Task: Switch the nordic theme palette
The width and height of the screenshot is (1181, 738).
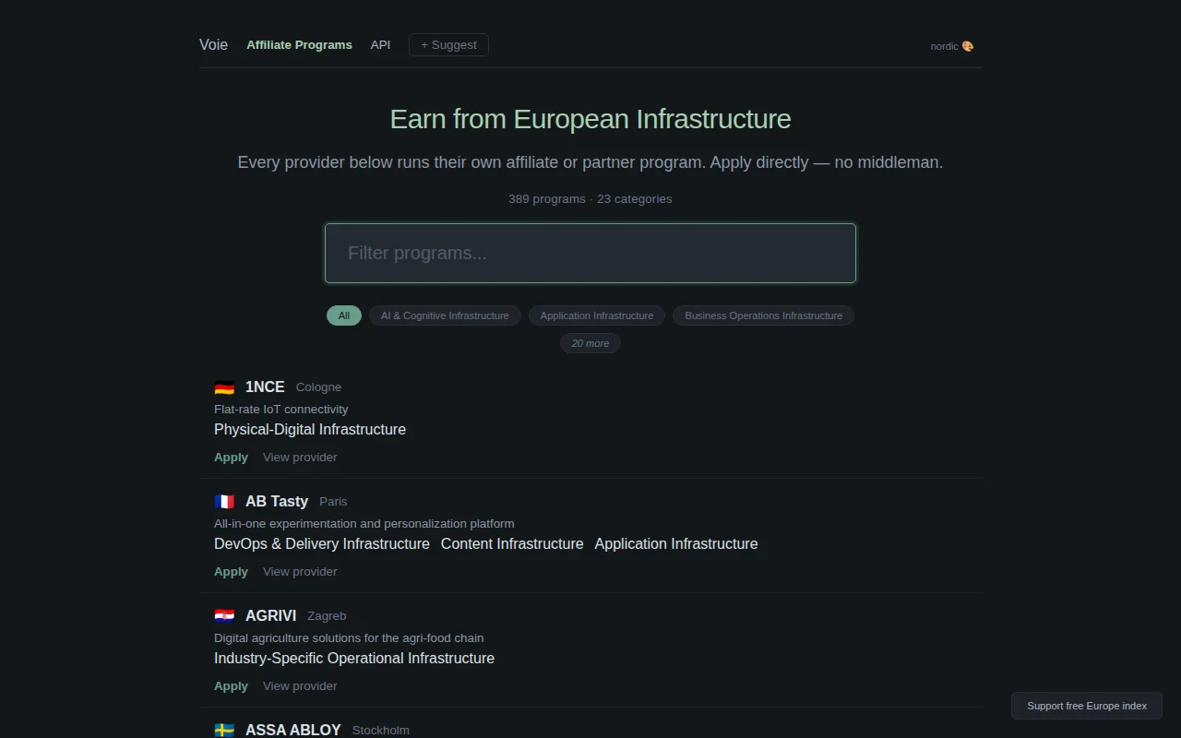Action: point(952,46)
